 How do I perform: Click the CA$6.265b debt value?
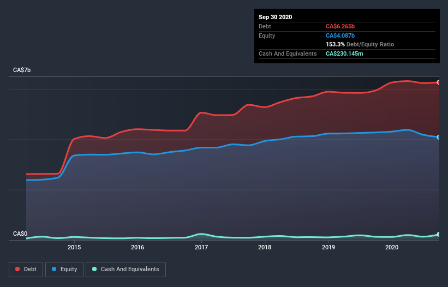(x=340, y=26)
